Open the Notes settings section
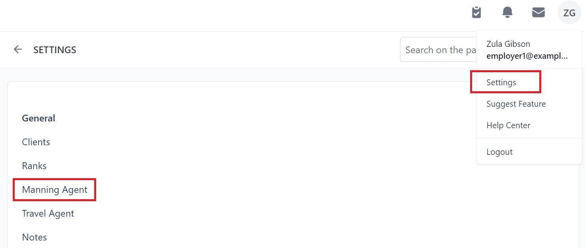This screenshot has width=585, height=248. (34, 237)
